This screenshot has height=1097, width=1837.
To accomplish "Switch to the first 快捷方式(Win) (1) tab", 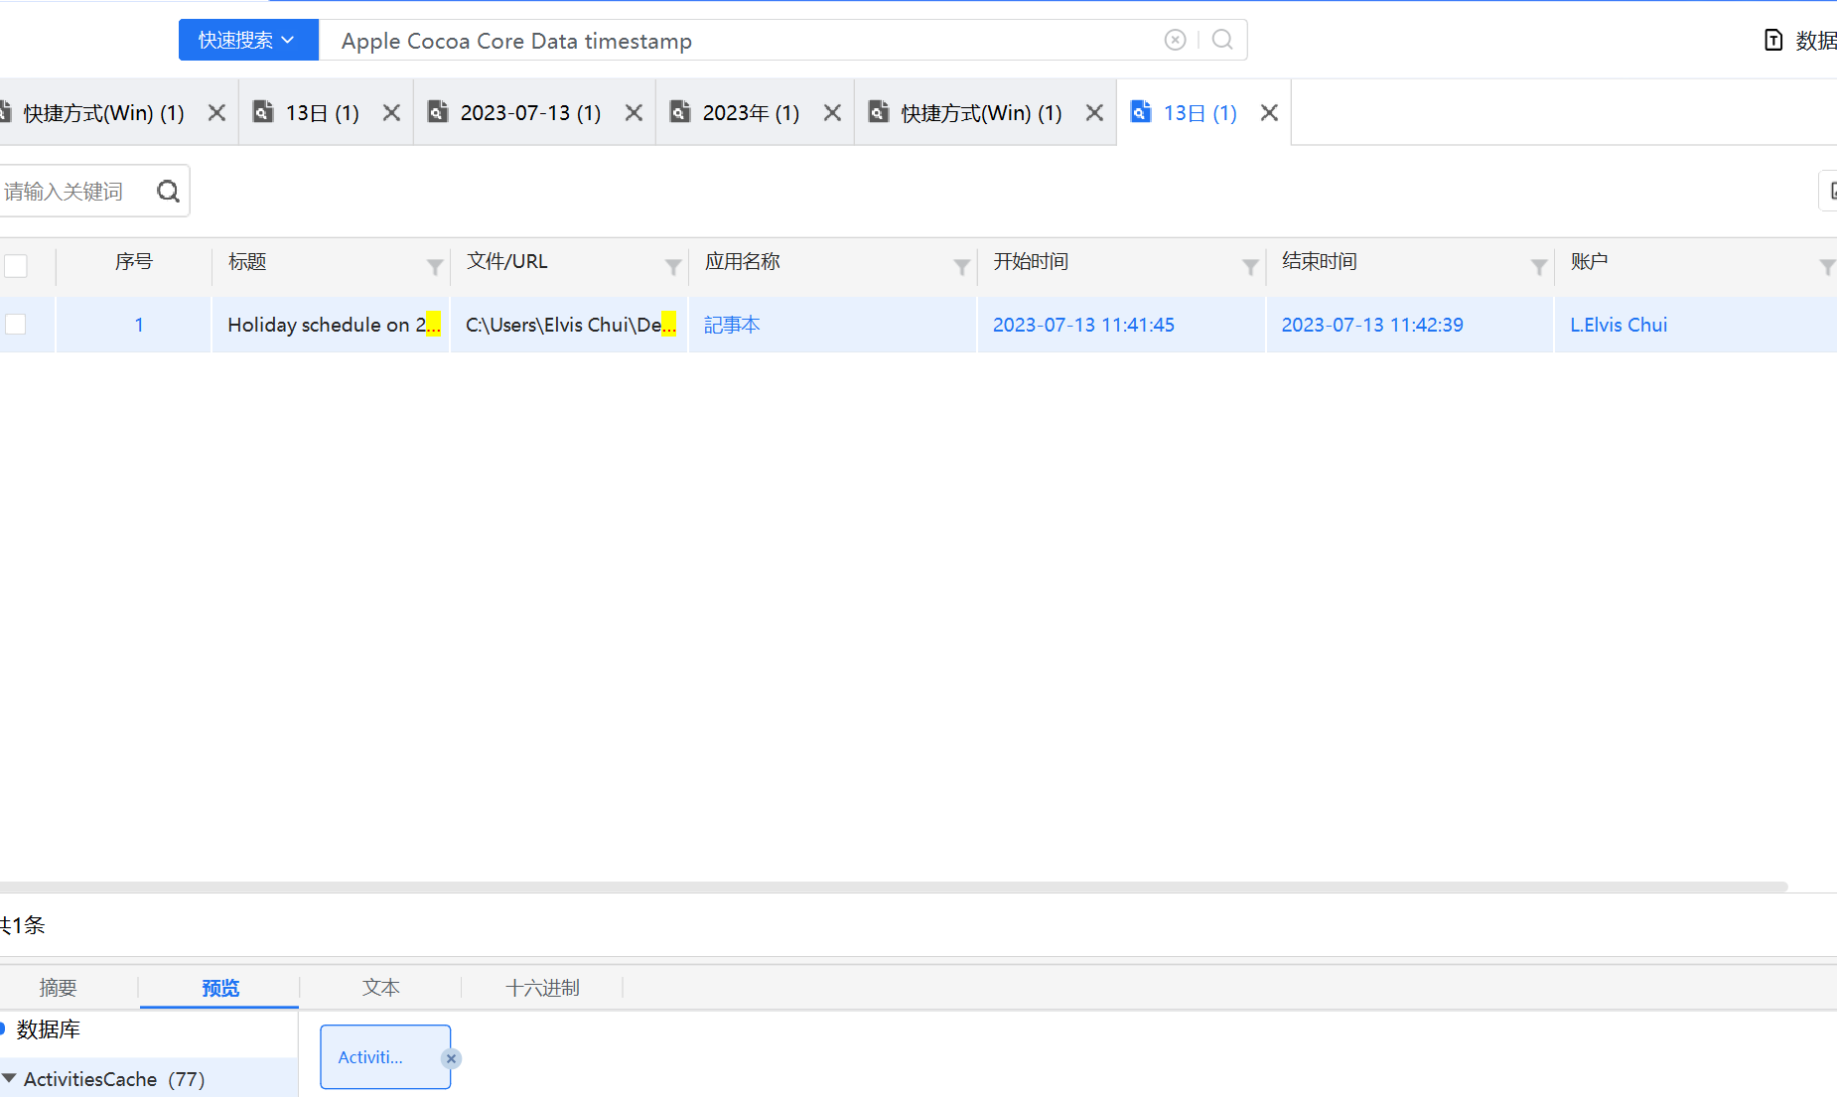I will pyautogui.click(x=103, y=113).
